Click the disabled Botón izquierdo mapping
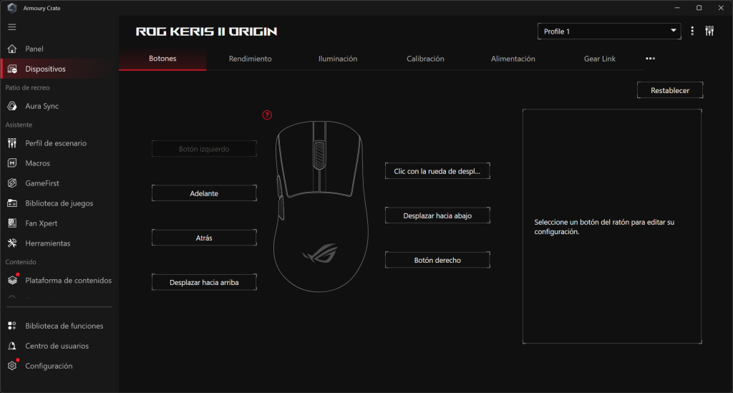The width and height of the screenshot is (733, 393). tap(204, 149)
